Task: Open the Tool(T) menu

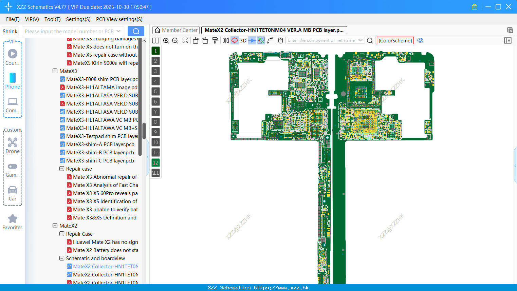Action: point(53,19)
